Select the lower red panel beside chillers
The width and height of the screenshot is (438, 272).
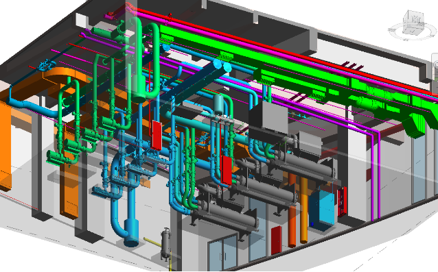tap(227, 171)
